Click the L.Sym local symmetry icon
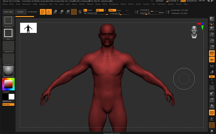The image size is (216, 134). click(x=212, y=66)
